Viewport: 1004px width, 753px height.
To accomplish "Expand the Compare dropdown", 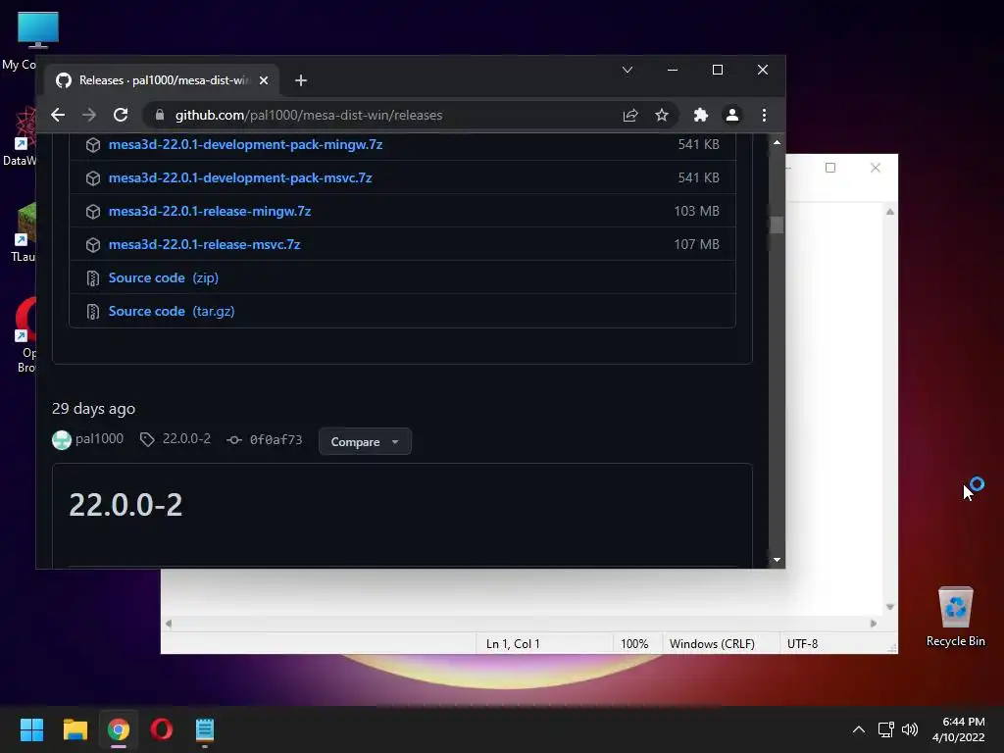I will pos(365,442).
